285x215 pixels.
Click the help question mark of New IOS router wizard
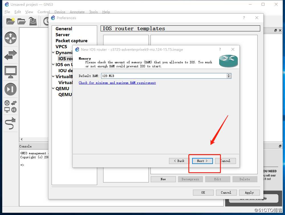tap(220, 49)
